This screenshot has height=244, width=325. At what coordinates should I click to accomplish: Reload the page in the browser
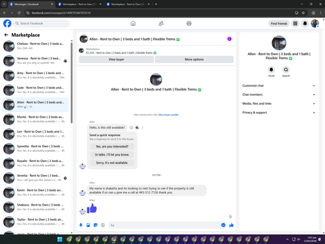pos(19,13)
